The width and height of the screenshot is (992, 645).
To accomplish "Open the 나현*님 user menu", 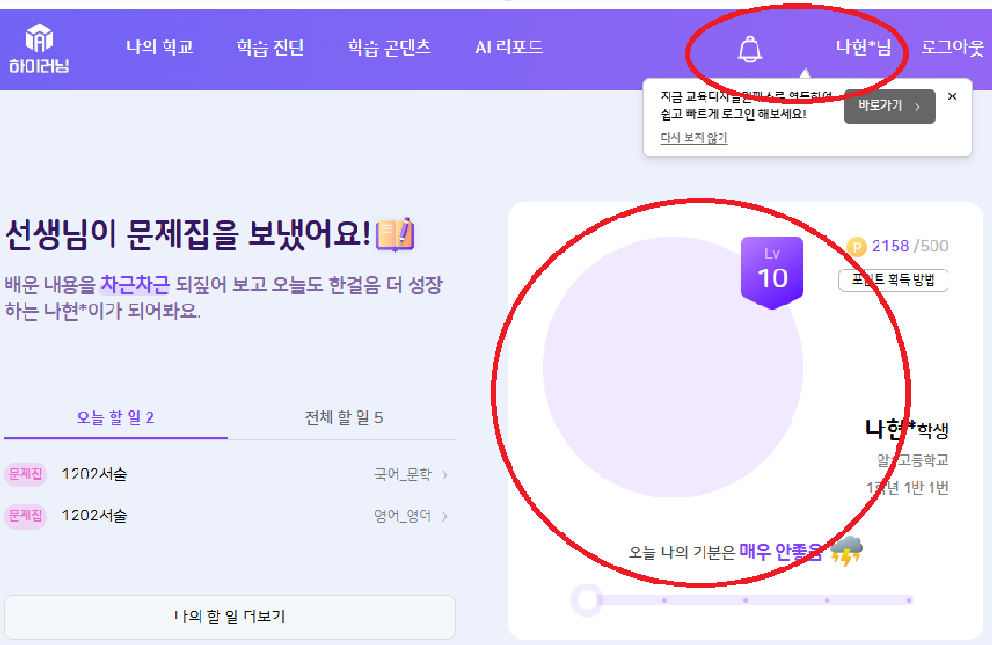I will point(862,47).
